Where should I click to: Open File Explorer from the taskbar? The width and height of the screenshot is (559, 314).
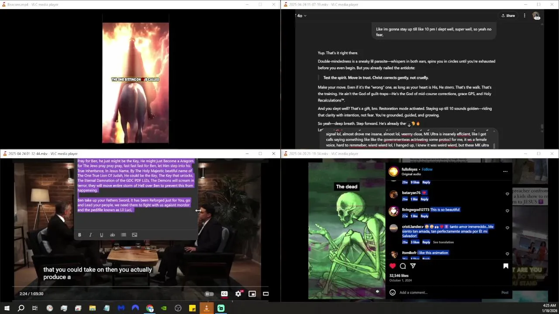(92, 308)
